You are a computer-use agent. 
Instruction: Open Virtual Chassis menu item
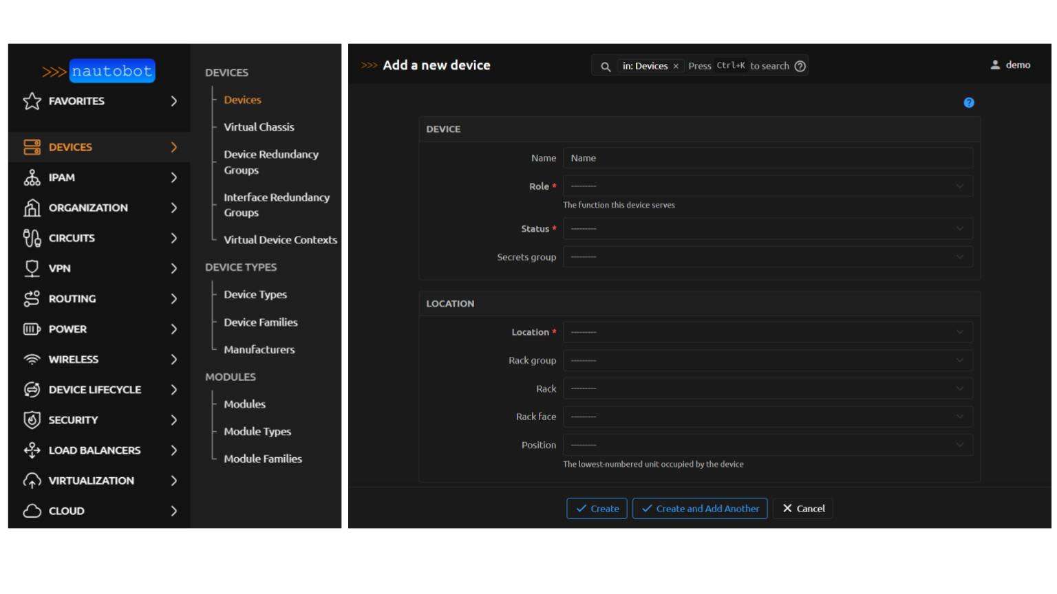[x=259, y=127]
